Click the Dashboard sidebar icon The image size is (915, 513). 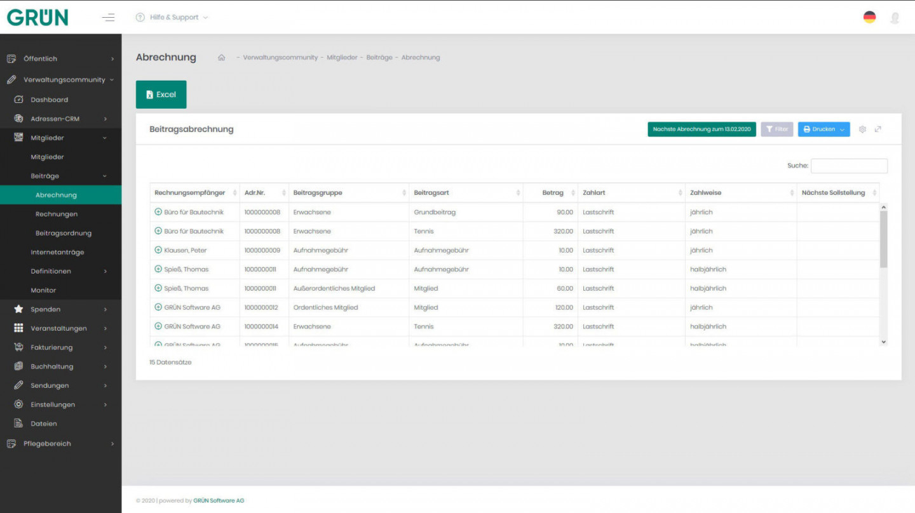[x=18, y=100]
